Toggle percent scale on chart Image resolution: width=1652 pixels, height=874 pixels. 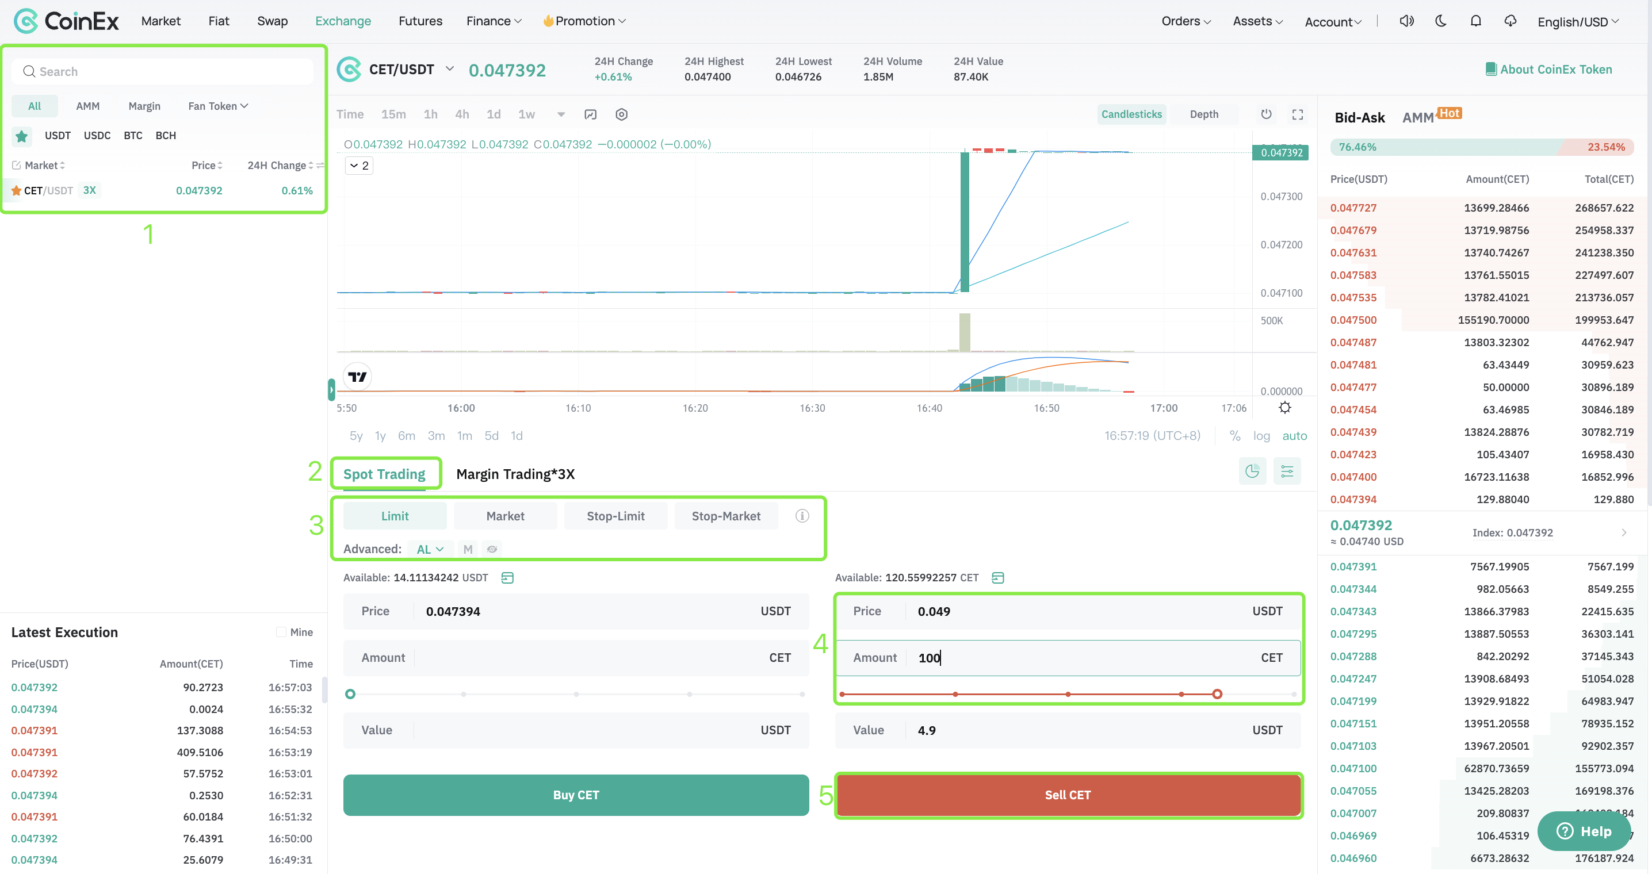tap(1234, 435)
